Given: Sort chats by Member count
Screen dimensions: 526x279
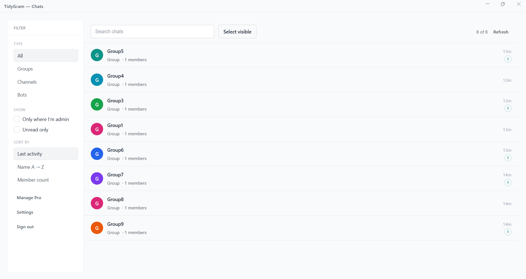Looking at the screenshot, I should coord(46,180).
